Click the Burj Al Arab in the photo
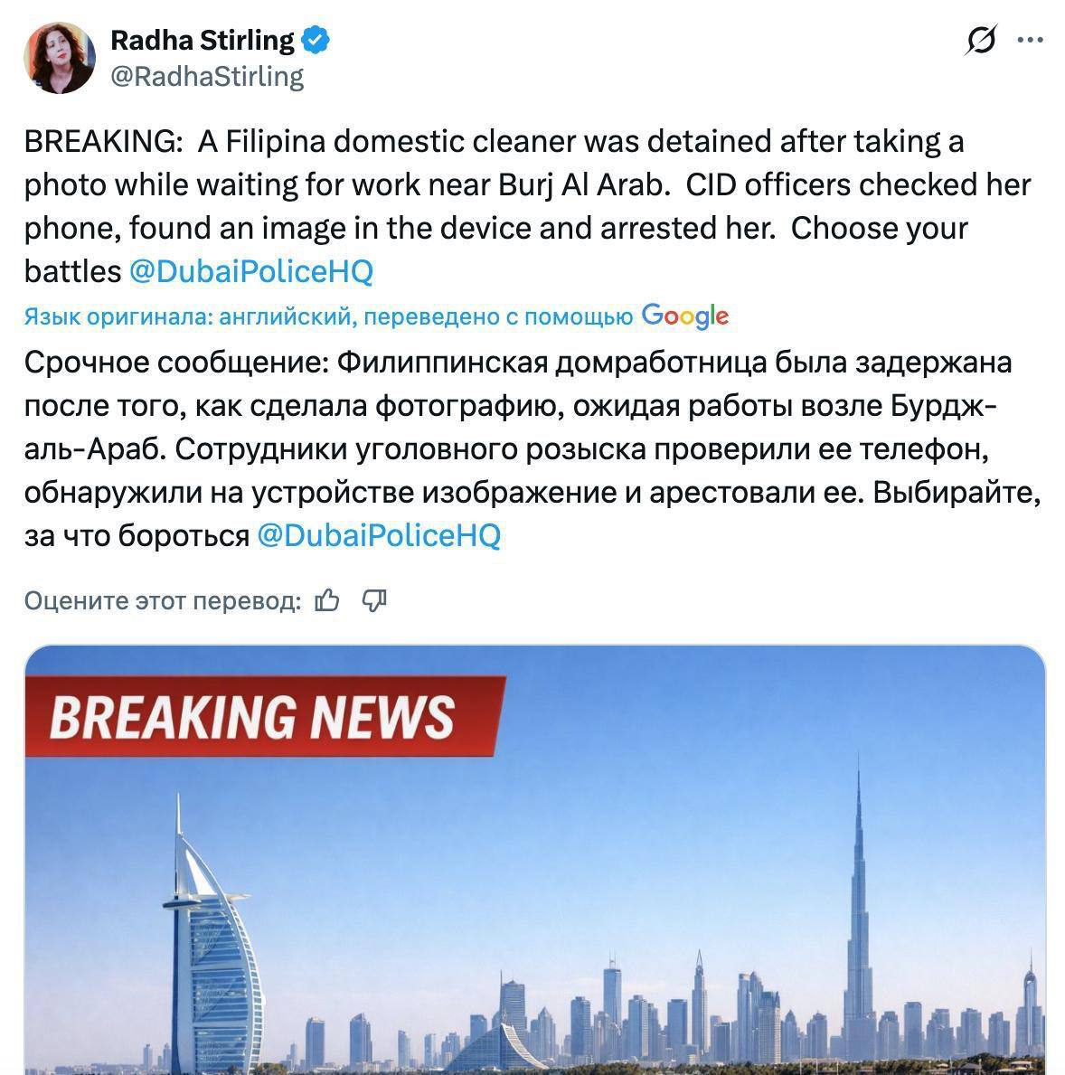This screenshot has width=1065, height=1075. [210, 946]
